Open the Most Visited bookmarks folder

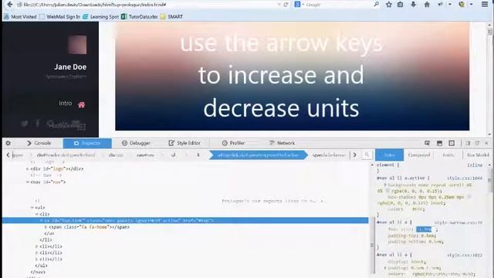tap(20, 17)
